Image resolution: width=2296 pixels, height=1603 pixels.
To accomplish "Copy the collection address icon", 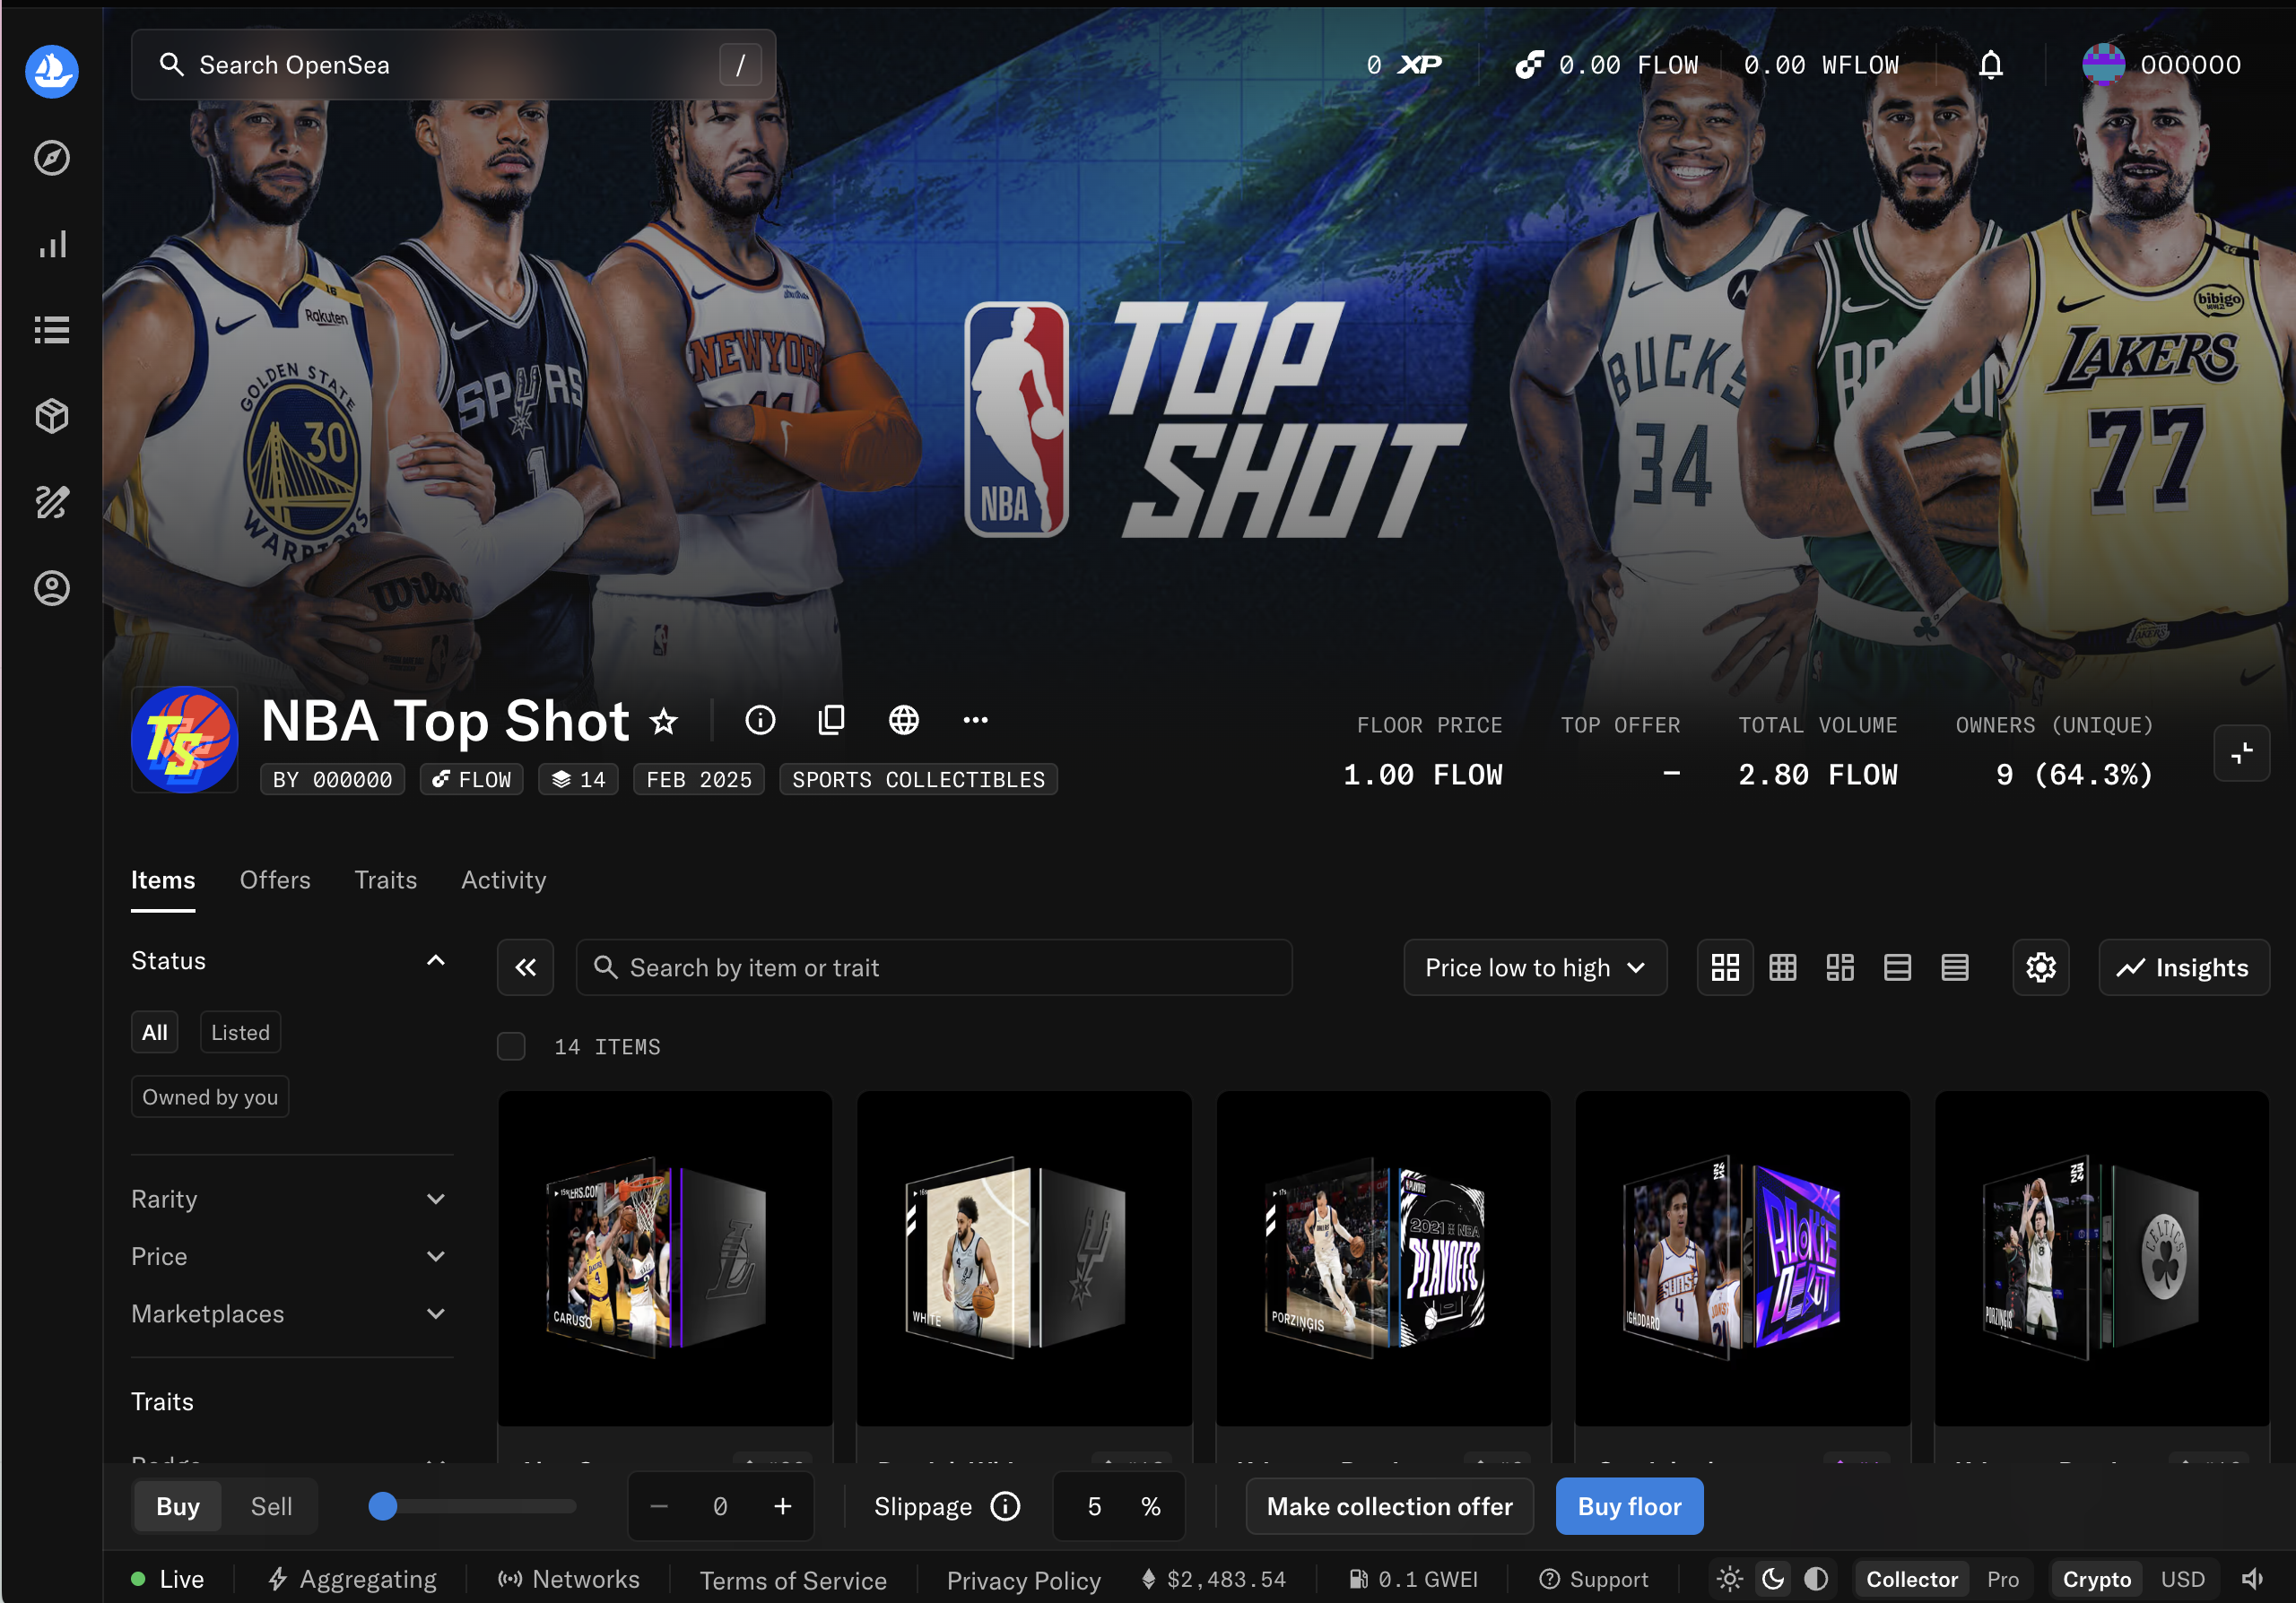I will click(x=831, y=720).
